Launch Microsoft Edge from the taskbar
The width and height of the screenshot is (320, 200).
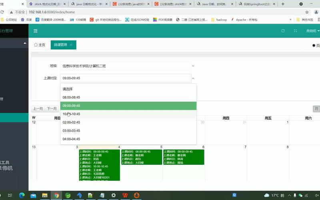[22, 195]
